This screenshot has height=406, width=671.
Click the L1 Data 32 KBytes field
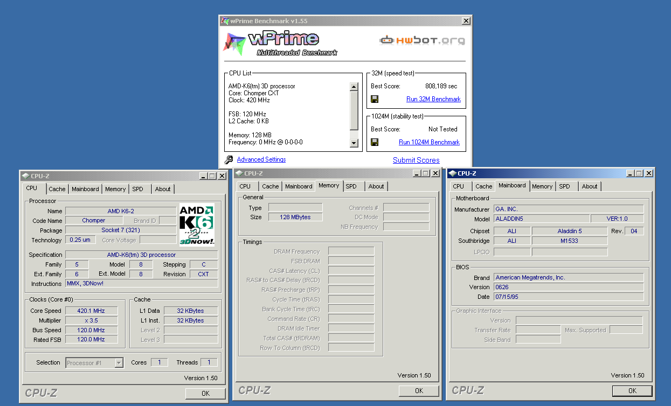click(191, 311)
